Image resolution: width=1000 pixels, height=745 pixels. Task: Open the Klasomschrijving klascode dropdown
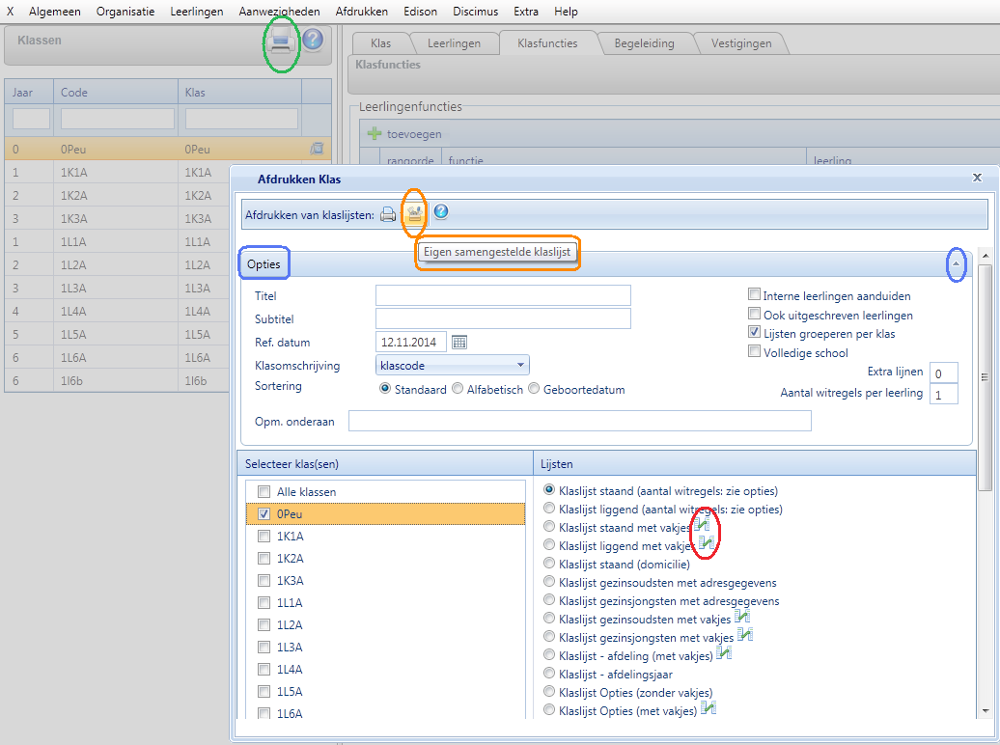[520, 366]
